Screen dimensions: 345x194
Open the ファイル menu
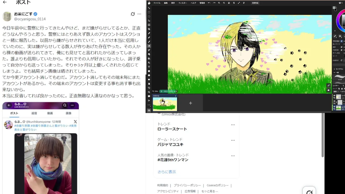pos(157,3)
